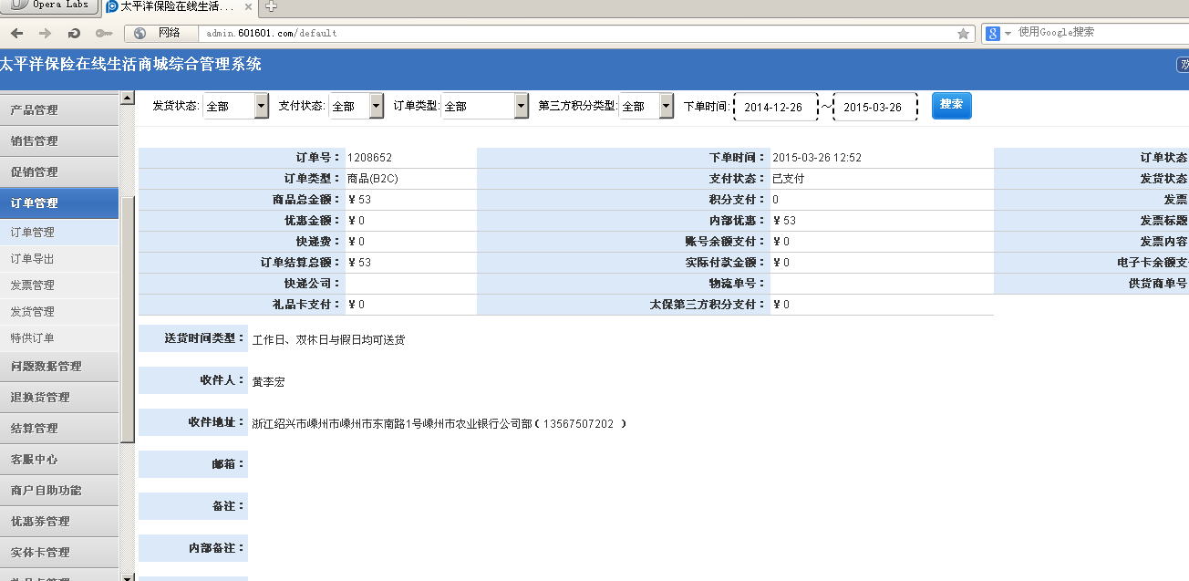Open the Opera Labs menu button
The image size is (1189, 581).
pyautogui.click(x=49, y=5)
